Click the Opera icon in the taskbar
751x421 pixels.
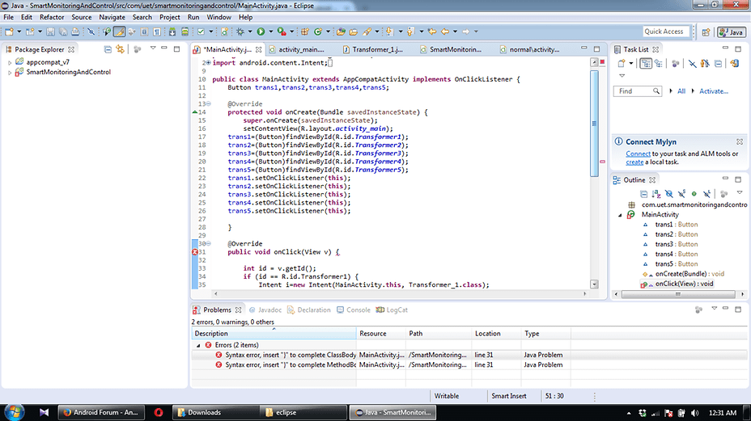tap(159, 412)
